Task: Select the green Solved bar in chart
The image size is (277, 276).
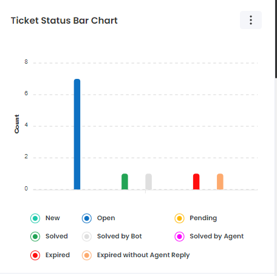Action: (x=125, y=181)
